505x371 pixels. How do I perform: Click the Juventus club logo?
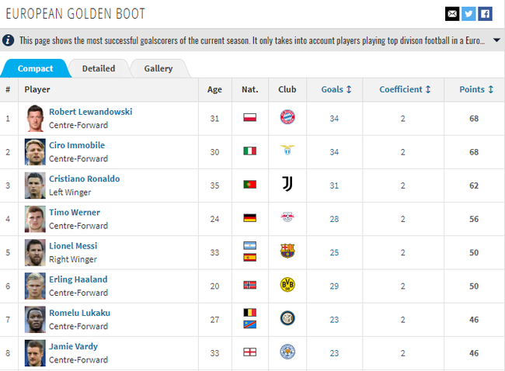[287, 185]
